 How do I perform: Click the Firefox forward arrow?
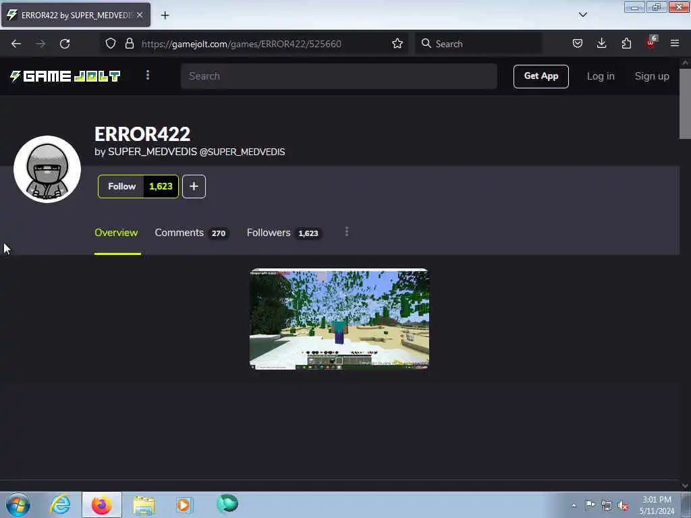(x=40, y=44)
